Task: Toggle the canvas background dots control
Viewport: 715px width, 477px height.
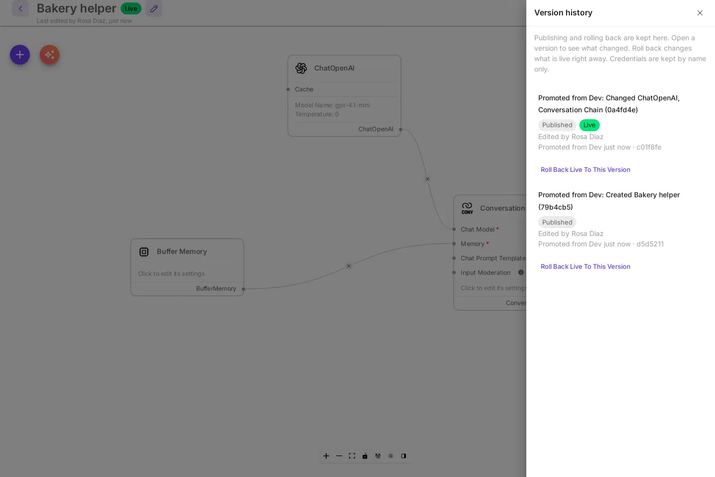Action: coord(391,456)
